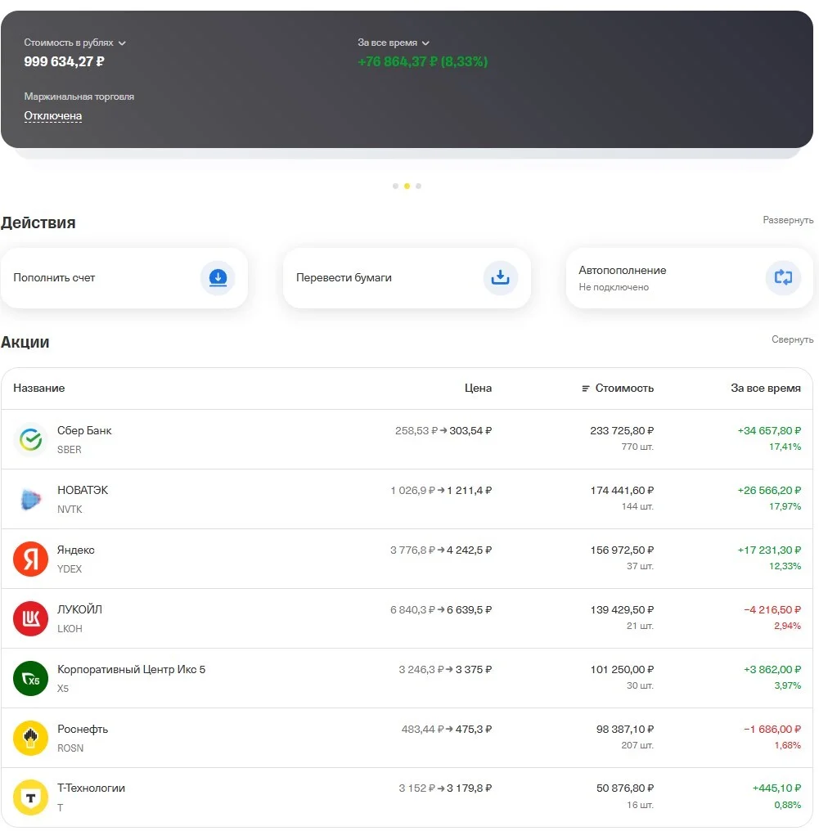This screenshot has height=840, width=819.
Task: Click the Rosneft logo icon
Action: point(30,739)
